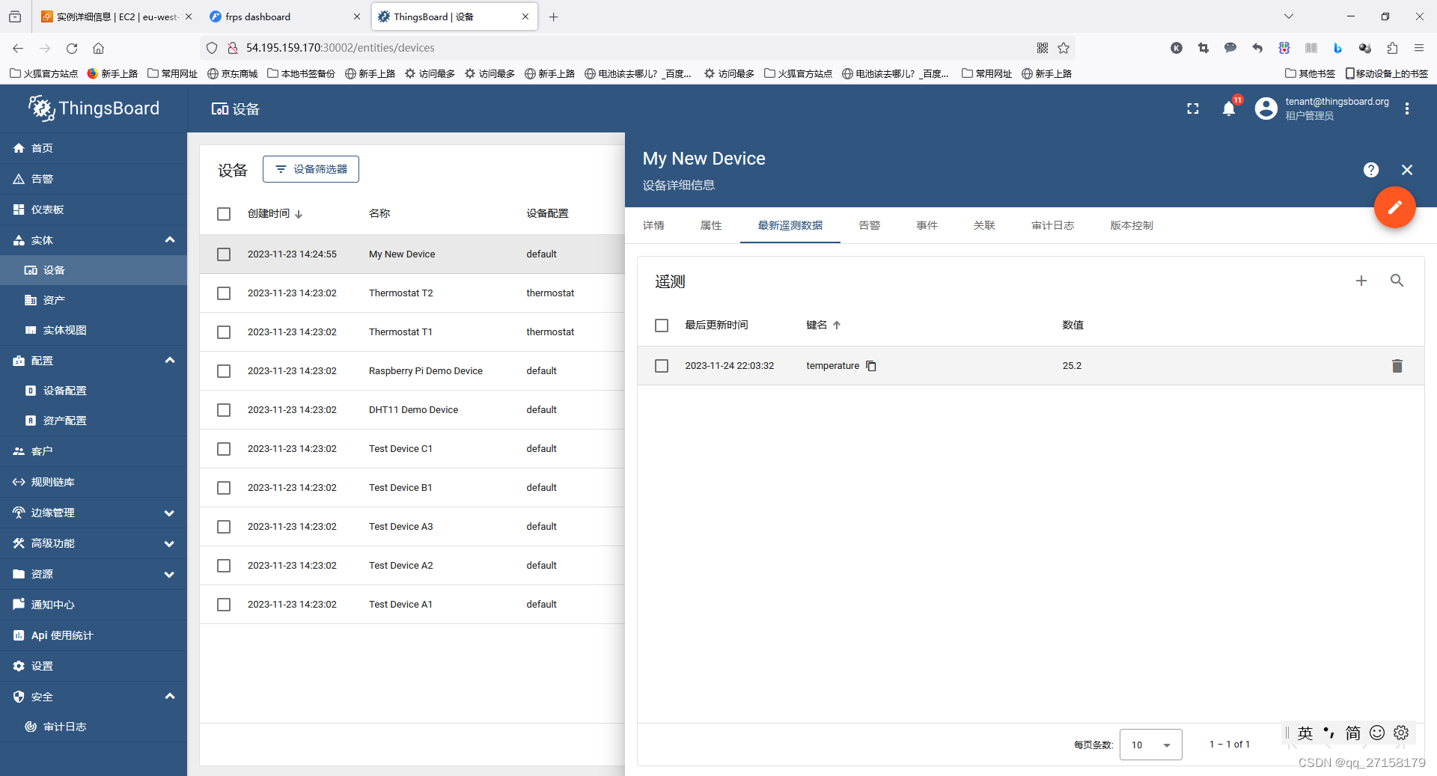The image size is (1437, 776).
Task: Add new telemetry with plus icon
Action: [1361, 281]
